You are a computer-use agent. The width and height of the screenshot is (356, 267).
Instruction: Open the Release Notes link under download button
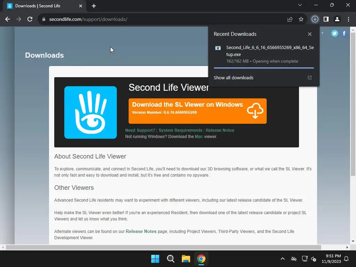click(220, 130)
